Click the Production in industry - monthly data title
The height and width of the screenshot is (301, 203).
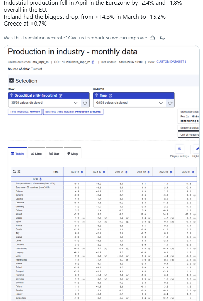click(x=73, y=52)
